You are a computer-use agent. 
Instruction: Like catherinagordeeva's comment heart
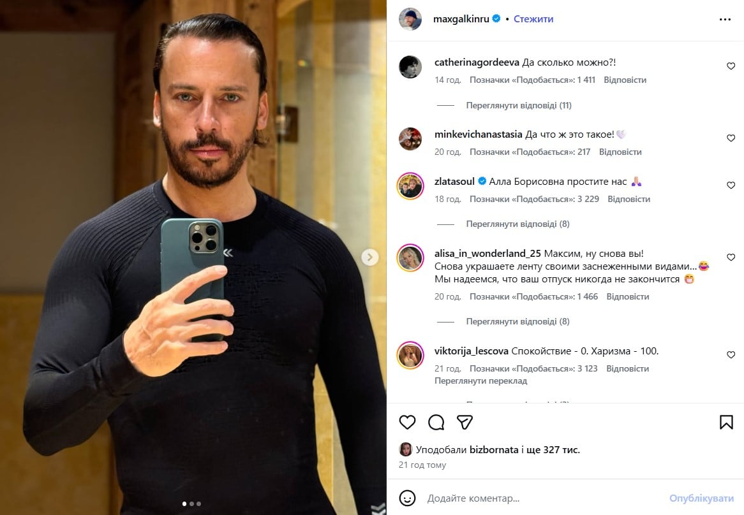pyautogui.click(x=731, y=66)
